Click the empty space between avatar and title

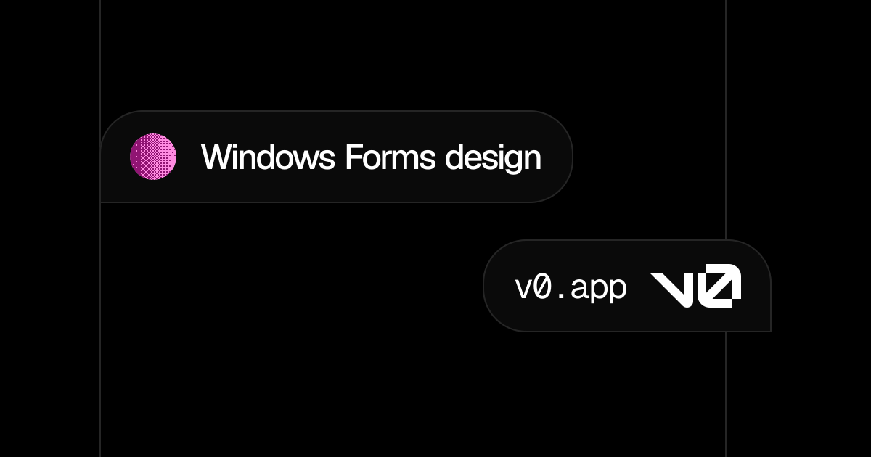[x=189, y=157]
